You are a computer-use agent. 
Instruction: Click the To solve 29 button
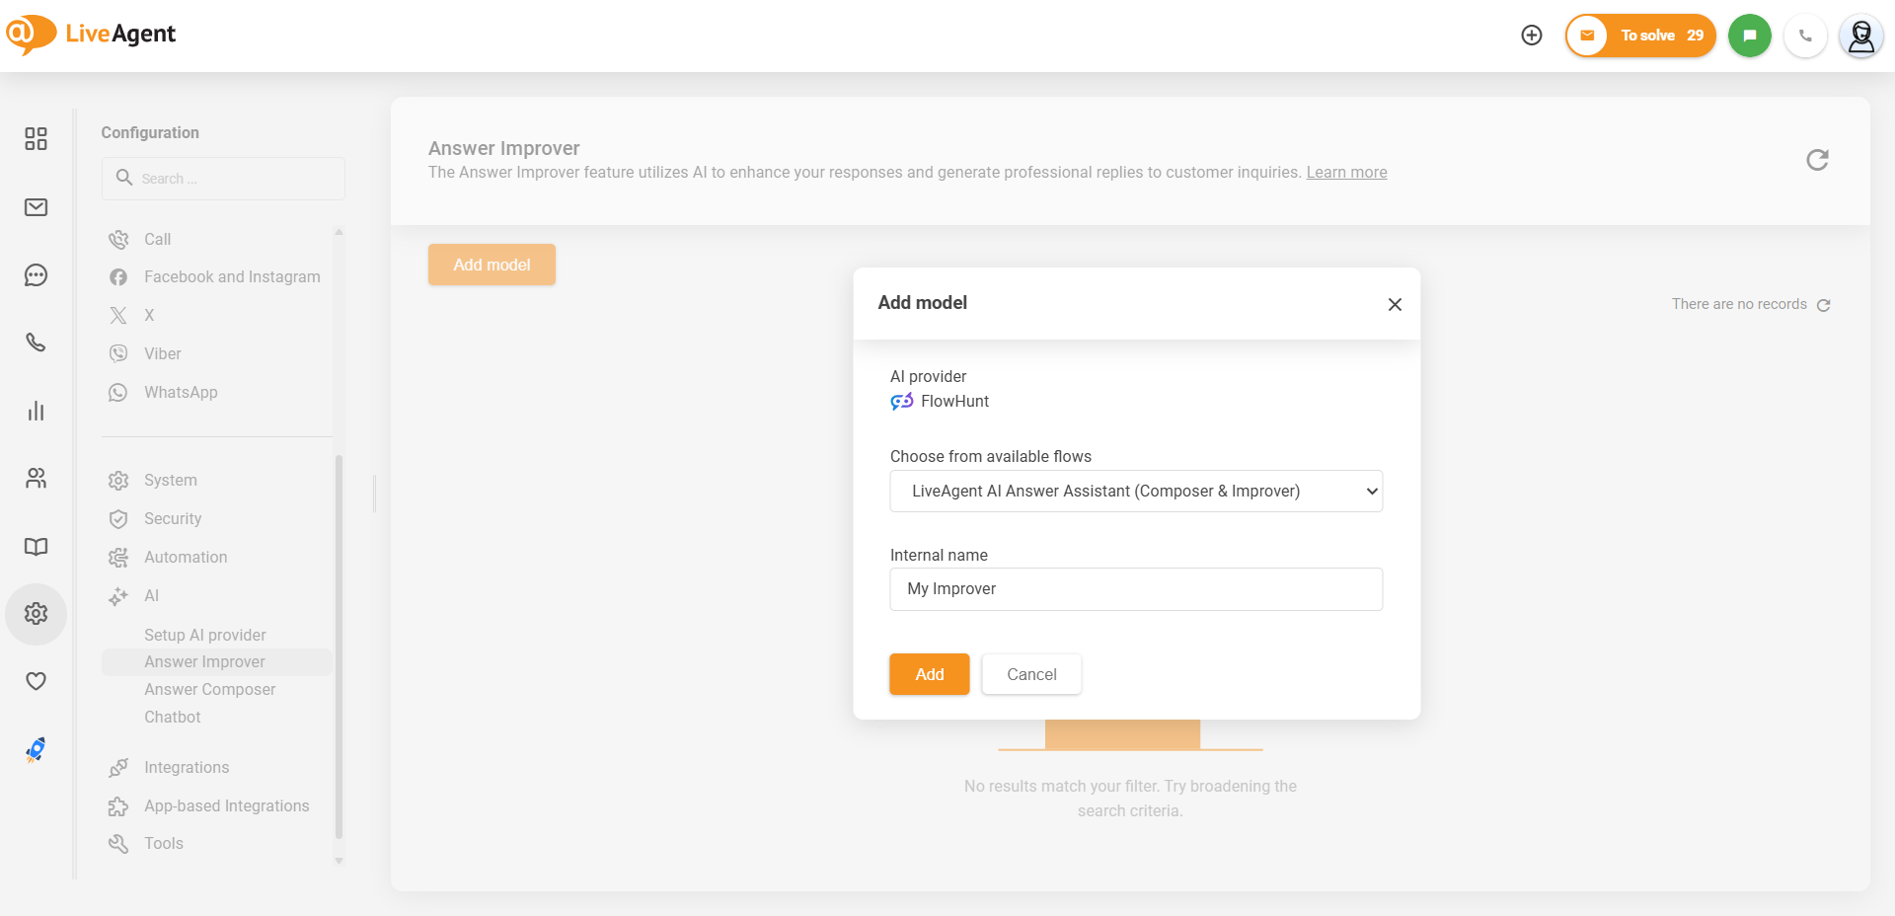(x=1640, y=36)
